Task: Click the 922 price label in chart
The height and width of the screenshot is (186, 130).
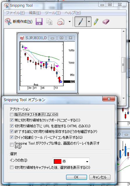Action: tap(69, 82)
